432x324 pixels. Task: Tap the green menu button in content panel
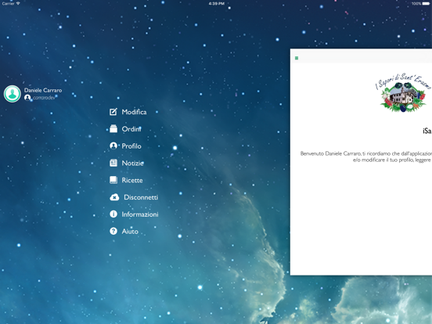(297, 58)
